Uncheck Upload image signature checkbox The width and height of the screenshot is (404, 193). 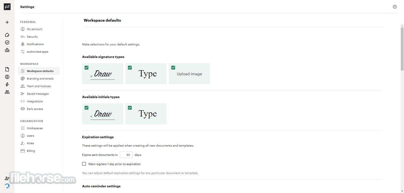(x=173, y=67)
